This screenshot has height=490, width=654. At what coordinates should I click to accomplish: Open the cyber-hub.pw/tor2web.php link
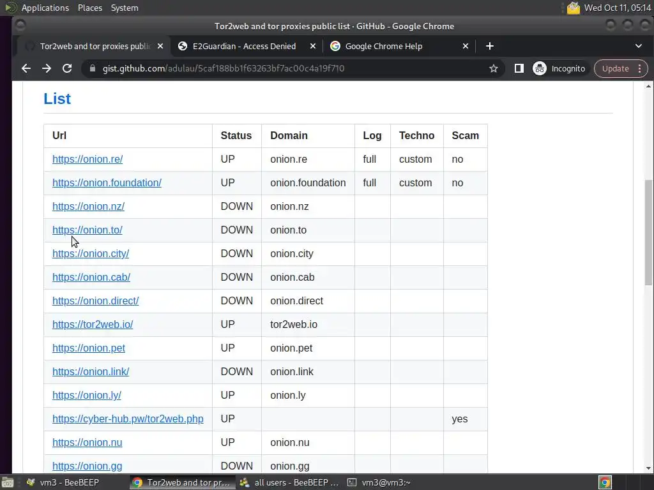(x=128, y=419)
